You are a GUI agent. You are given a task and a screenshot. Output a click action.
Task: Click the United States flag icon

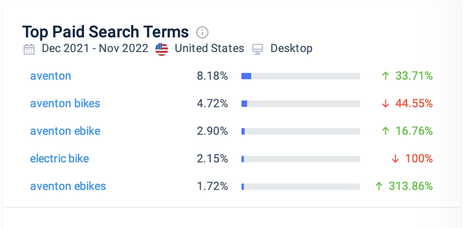(x=162, y=49)
